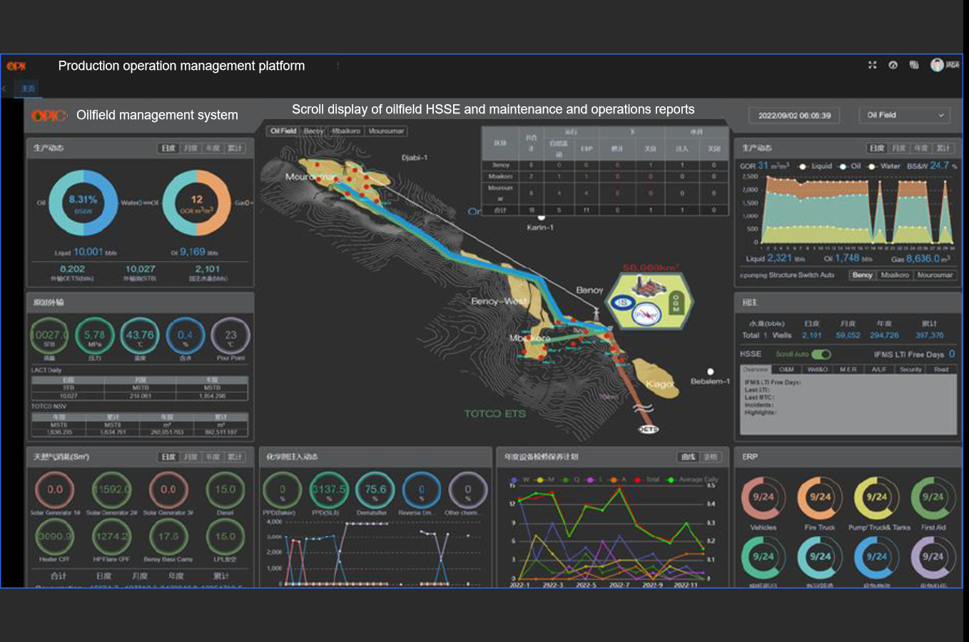969x642 pixels.
Task: Click the Diesel 15.0 gauge
Action: [225, 490]
